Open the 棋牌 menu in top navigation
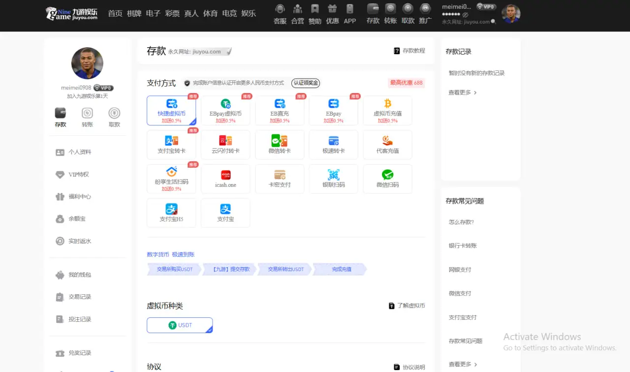 click(x=134, y=13)
